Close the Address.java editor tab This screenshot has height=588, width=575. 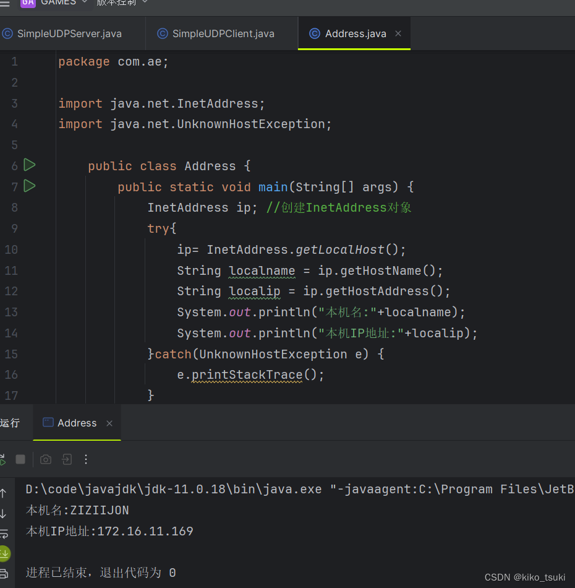[398, 34]
